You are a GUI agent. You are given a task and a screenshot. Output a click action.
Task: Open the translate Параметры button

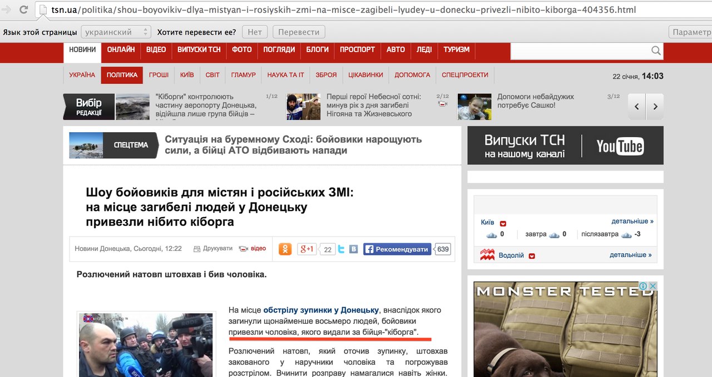click(x=690, y=32)
